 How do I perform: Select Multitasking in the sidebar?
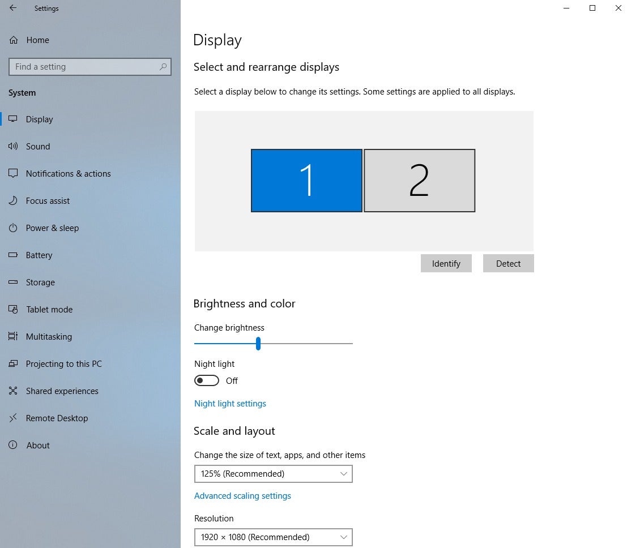coord(49,336)
